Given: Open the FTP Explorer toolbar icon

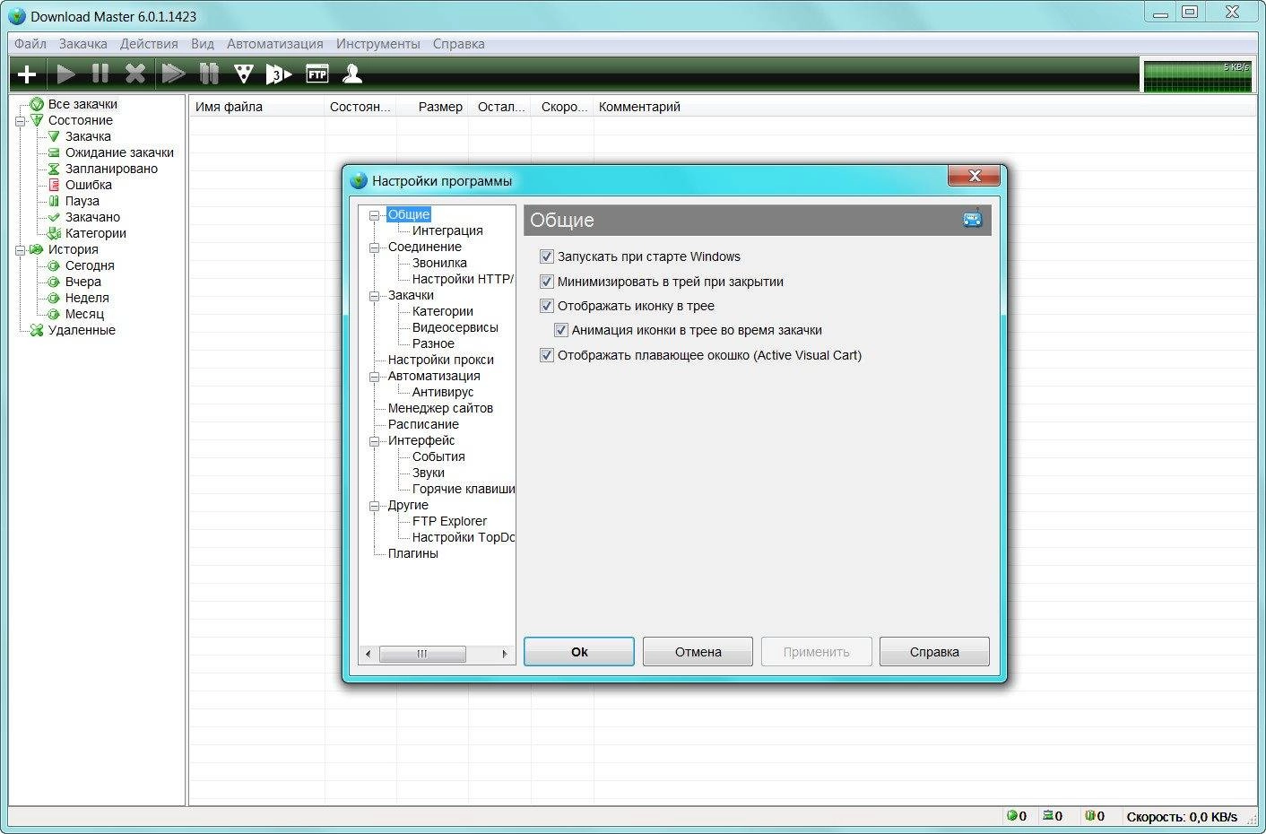Looking at the screenshot, I should (x=317, y=74).
